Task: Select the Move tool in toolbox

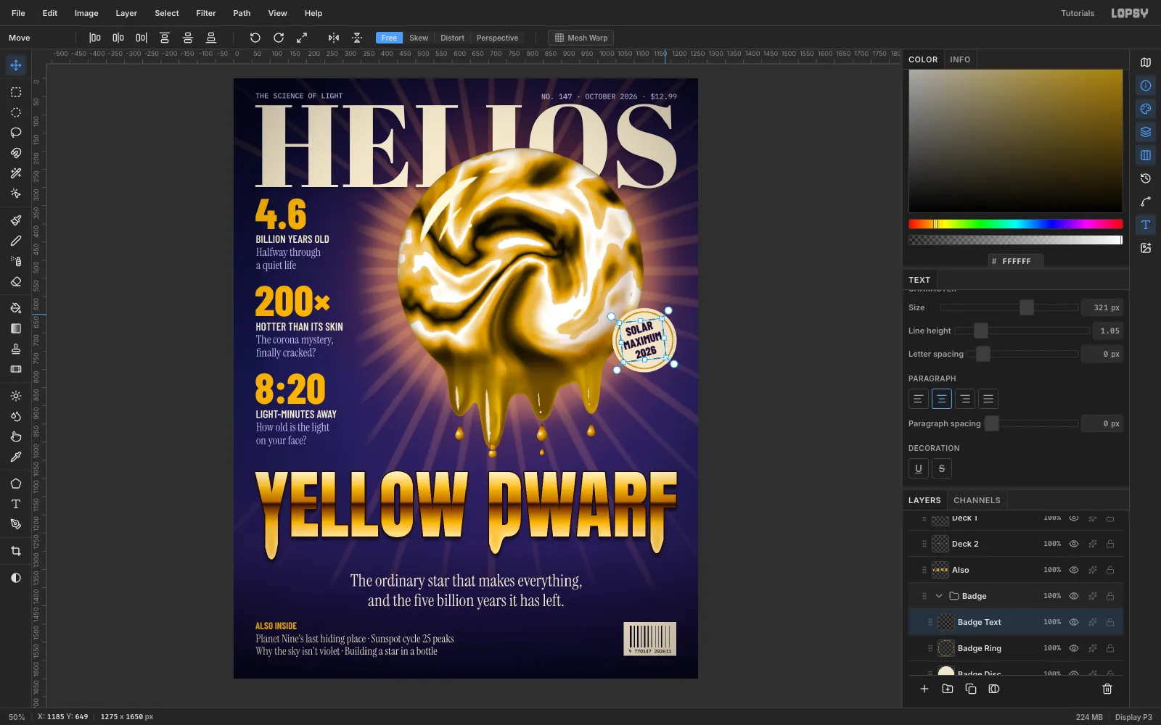Action: (x=15, y=65)
